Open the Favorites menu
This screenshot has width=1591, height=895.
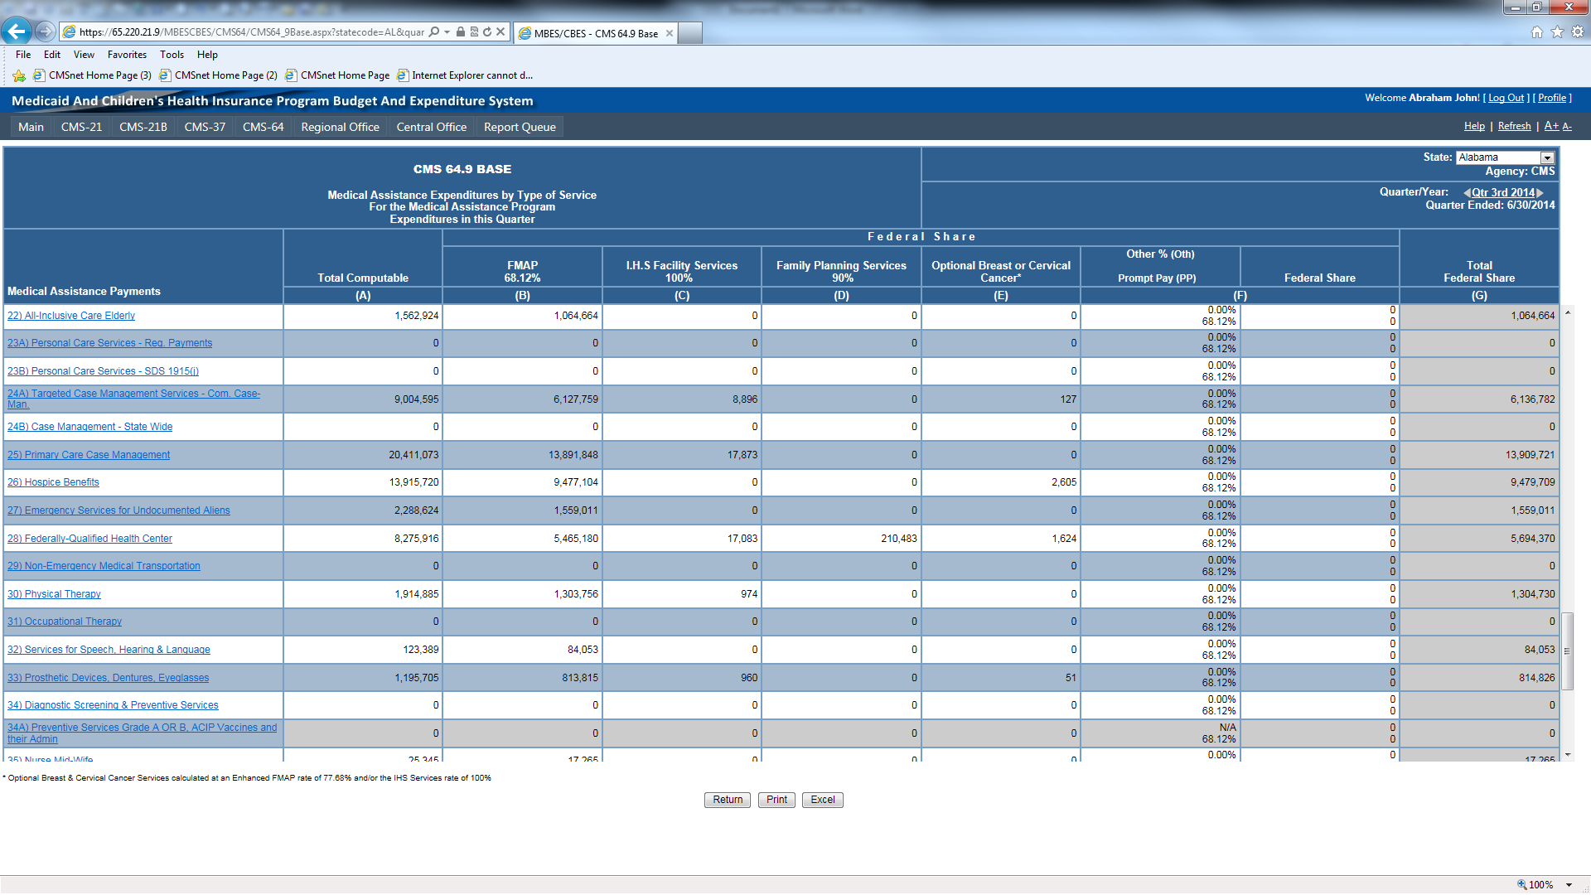tap(127, 55)
